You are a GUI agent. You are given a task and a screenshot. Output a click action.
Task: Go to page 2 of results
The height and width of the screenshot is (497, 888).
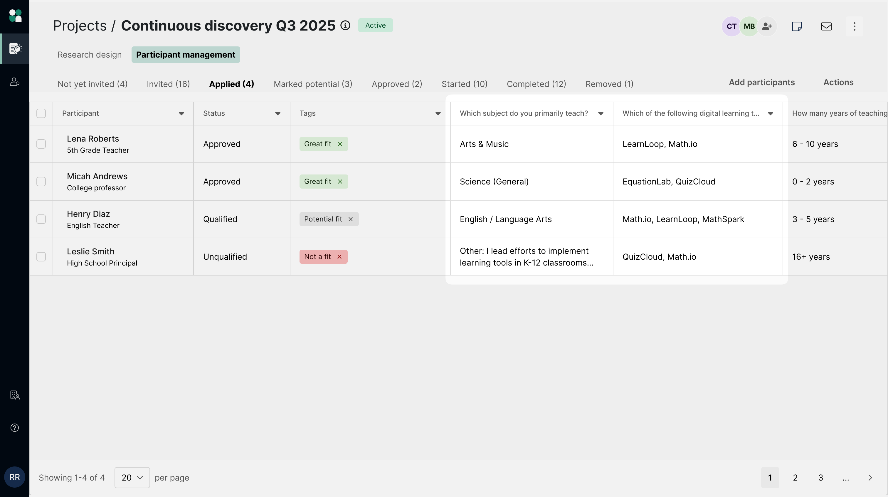[795, 478]
